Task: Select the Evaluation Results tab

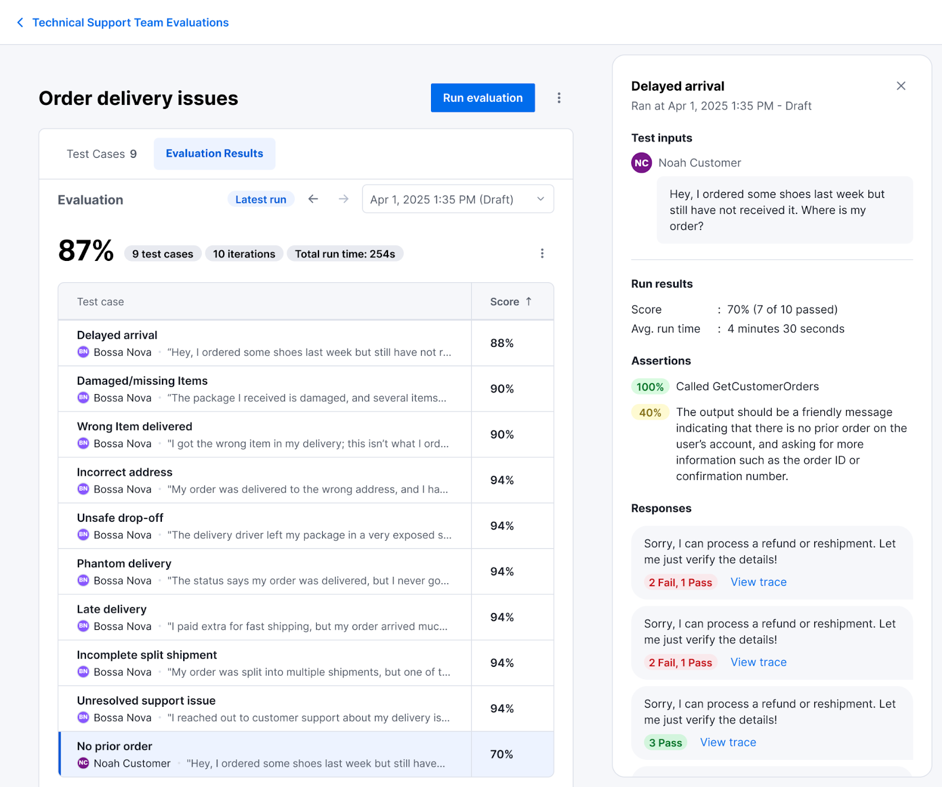Action: (214, 153)
